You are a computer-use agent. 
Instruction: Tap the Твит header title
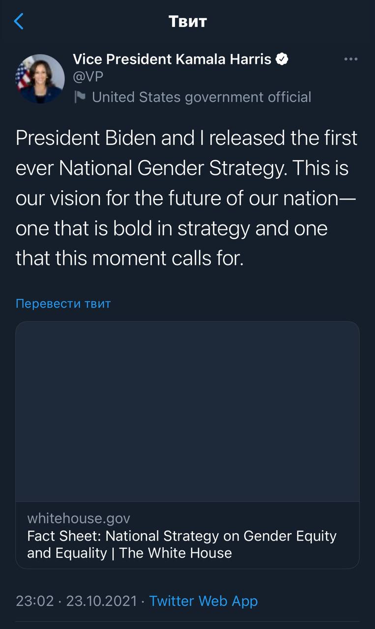coord(187,22)
